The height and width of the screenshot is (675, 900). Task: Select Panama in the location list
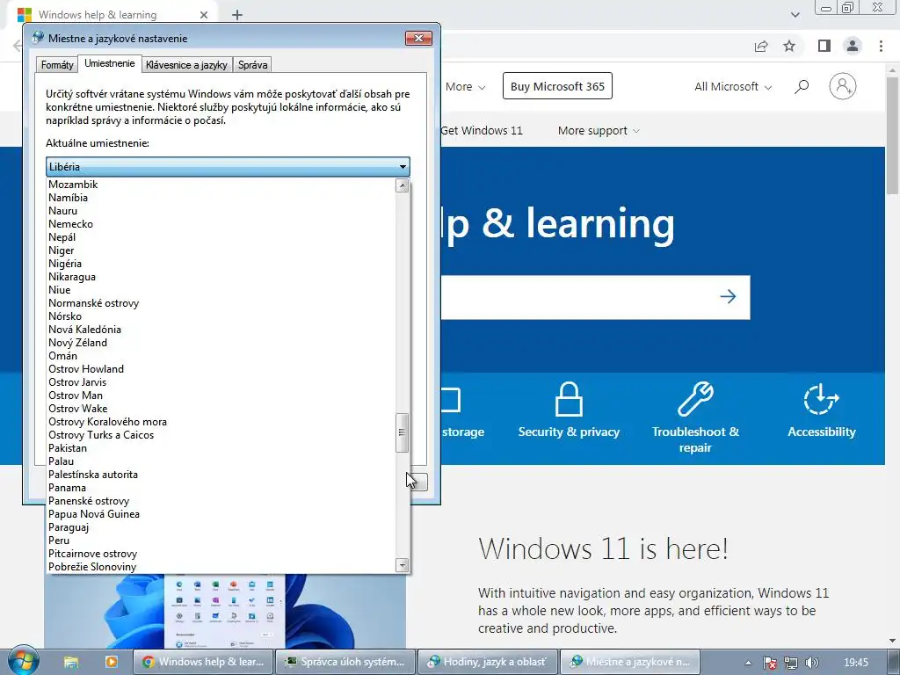221,488
